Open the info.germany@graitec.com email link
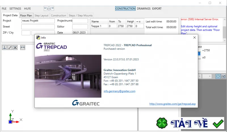Image resolution: width=227 pixels, height=132 pixels. click(x=119, y=91)
